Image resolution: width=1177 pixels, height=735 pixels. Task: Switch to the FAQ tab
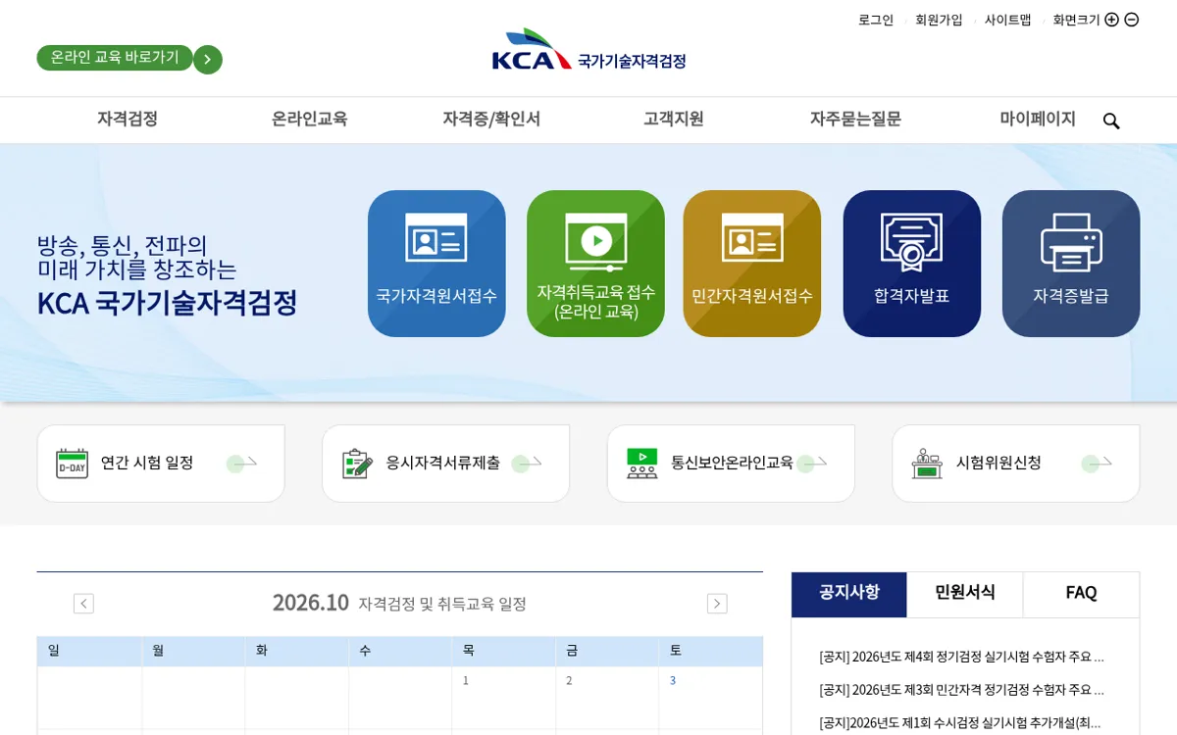click(1081, 594)
